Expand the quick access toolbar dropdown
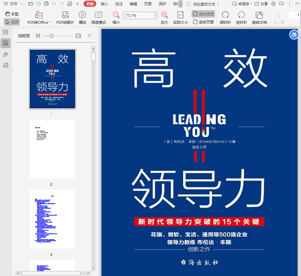 [77, 4]
